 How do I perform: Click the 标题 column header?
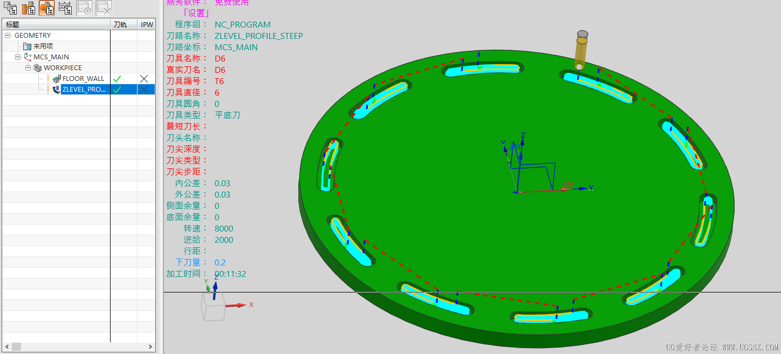[x=56, y=24]
